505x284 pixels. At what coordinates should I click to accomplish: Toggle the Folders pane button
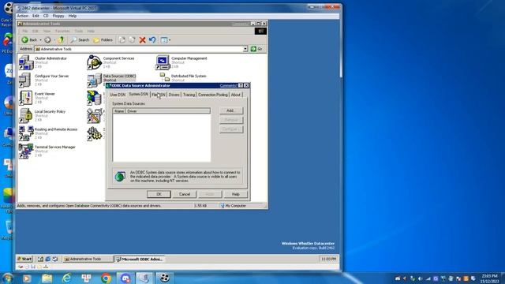coord(103,40)
